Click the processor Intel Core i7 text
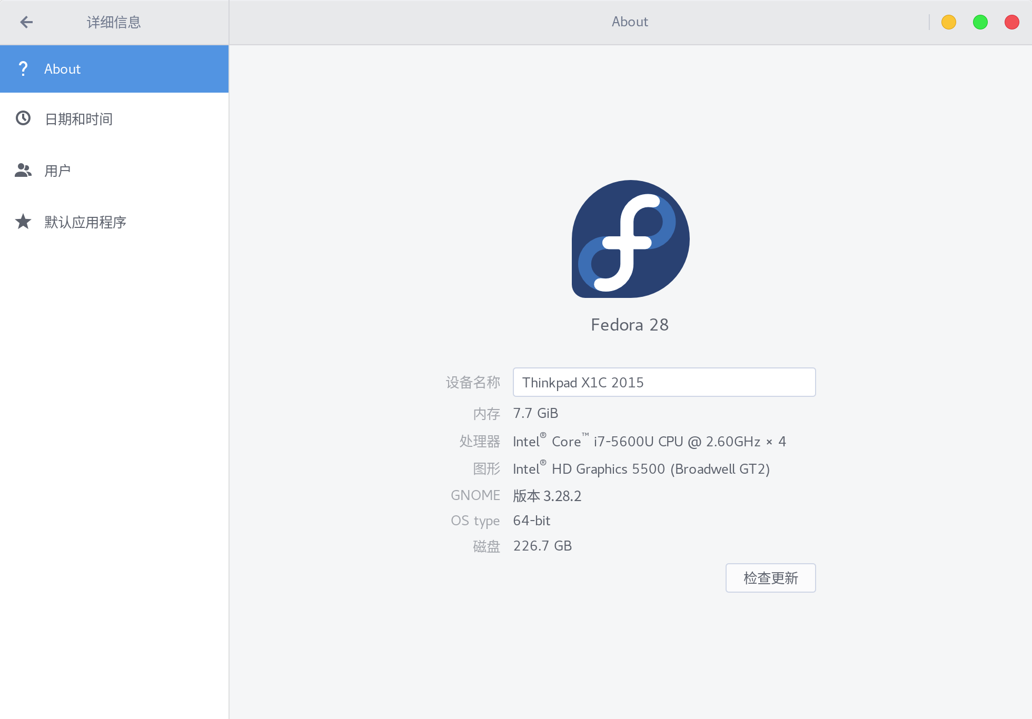The image size is (1032, 719). pyautogui.click(x=649, y=442)
